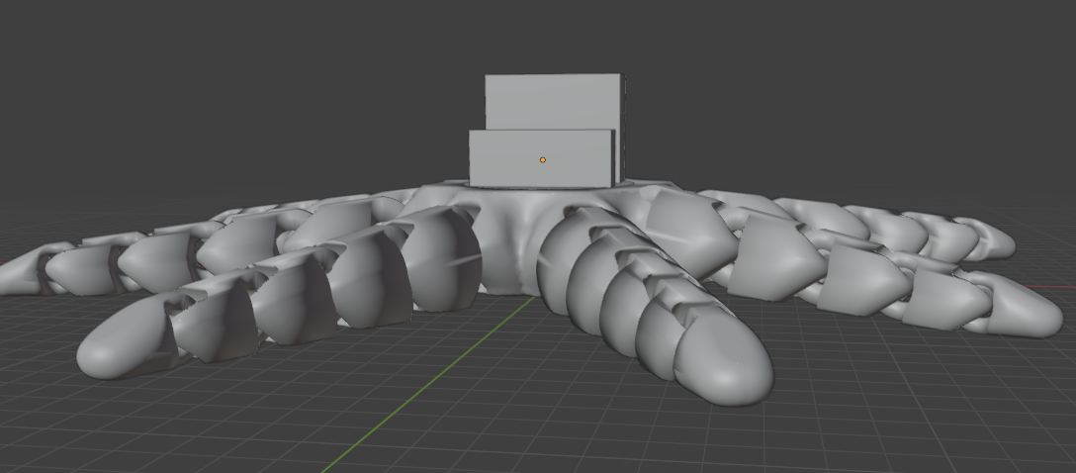Select the orange object origin point
Image resolution: width=1076 pixels, height=473 pixels.
pos(543,160)
